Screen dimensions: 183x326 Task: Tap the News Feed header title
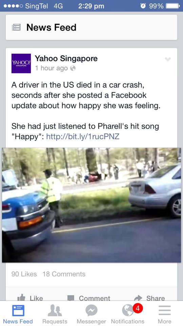point(51,28)
